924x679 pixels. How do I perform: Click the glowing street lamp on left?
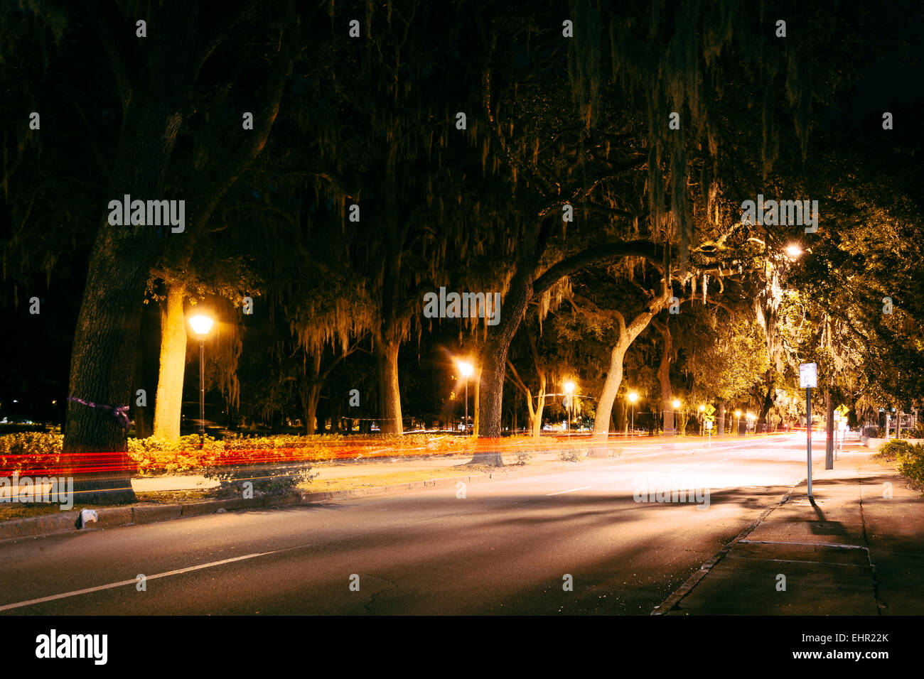[x=200, y=325]
